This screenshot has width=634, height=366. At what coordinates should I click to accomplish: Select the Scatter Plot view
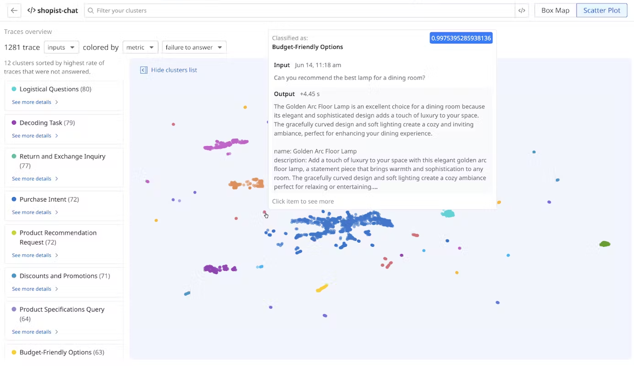pos(602,11)
